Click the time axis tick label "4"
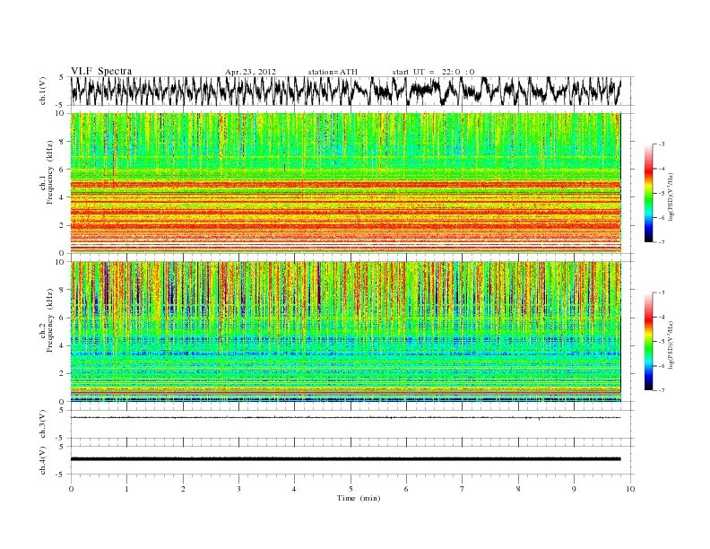The height and width of the screenshot is (549, 710). 295,489
